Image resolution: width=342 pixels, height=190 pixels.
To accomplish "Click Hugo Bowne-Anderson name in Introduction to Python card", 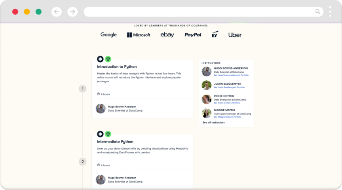I will (122, 106).
